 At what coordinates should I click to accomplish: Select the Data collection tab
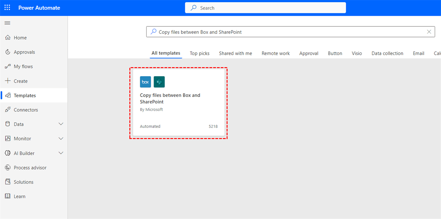click(387, 53)
